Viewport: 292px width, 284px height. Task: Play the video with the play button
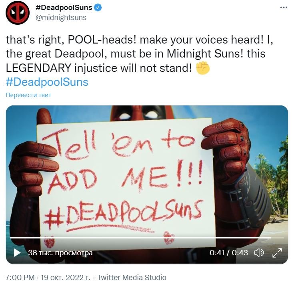coord(17,252)
